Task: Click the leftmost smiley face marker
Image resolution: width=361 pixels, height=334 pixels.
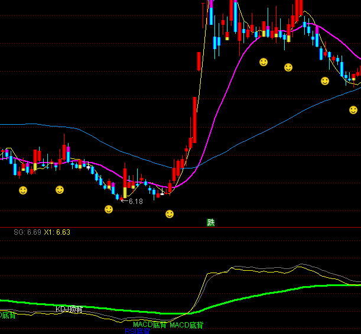Action: pos(23,190)
